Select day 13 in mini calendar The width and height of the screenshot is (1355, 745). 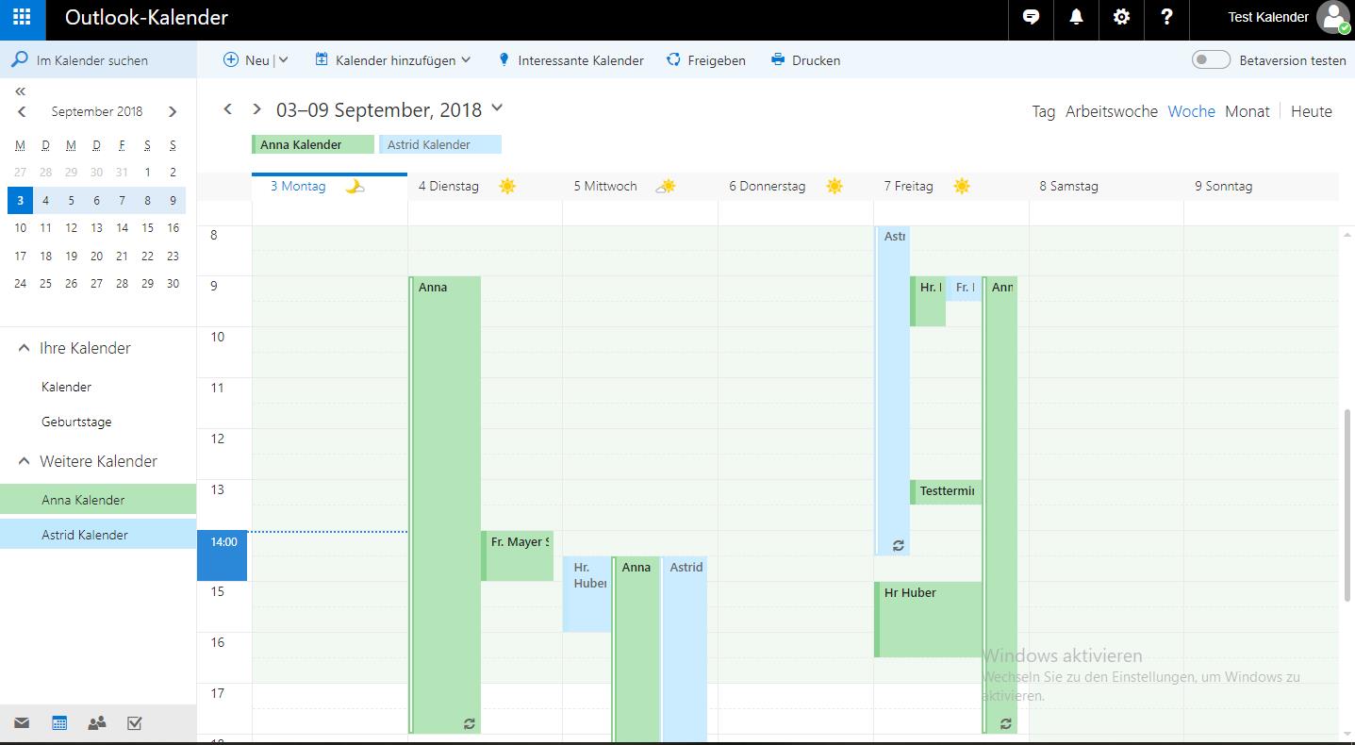[x=96, y=227]
